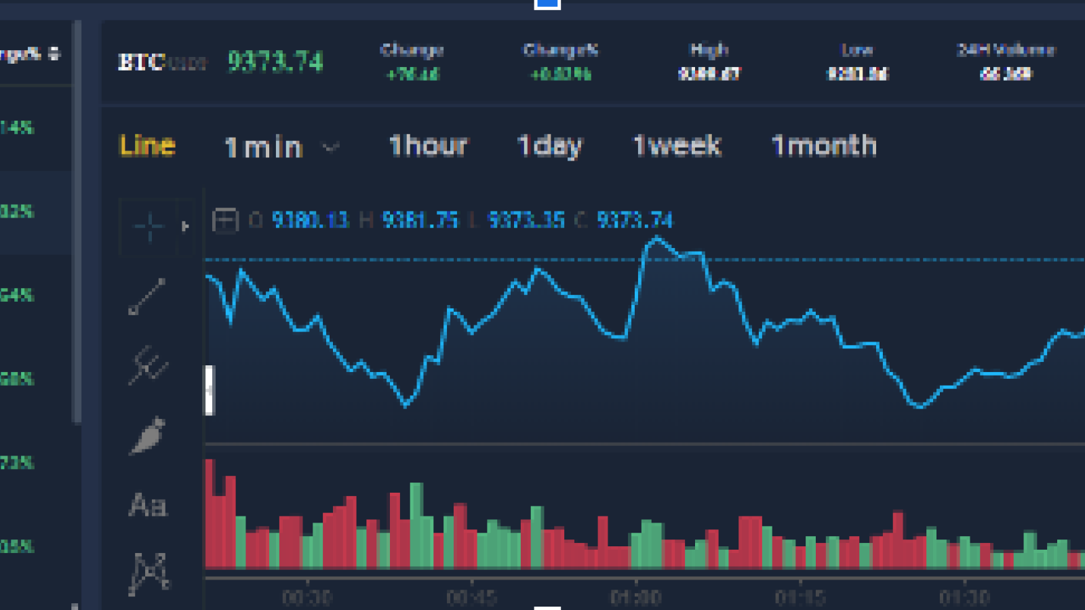Select the brush drawing tool
The height and width of the screenshot is (610, 1085).
coord(148,436)
